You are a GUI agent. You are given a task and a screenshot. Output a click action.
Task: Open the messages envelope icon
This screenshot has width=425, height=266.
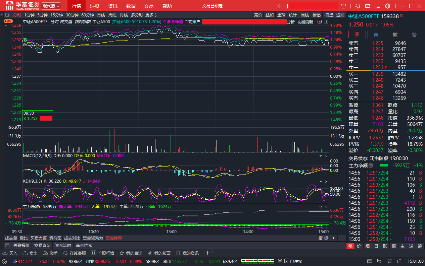point(368,6)
